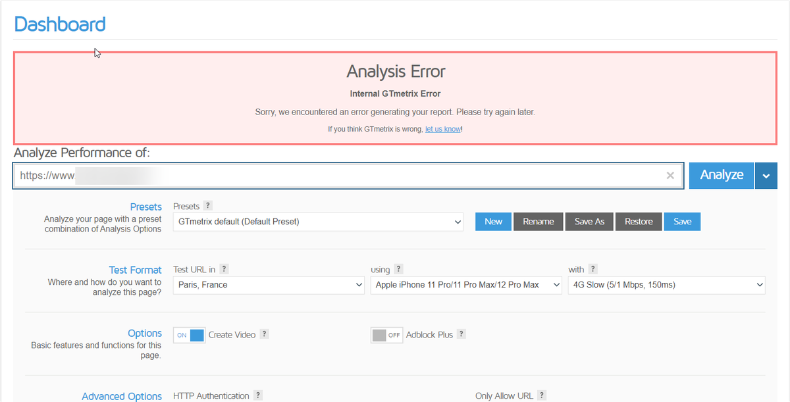
Task: Click the Advanced Options section heading
Action: click(x=122, y=396)
